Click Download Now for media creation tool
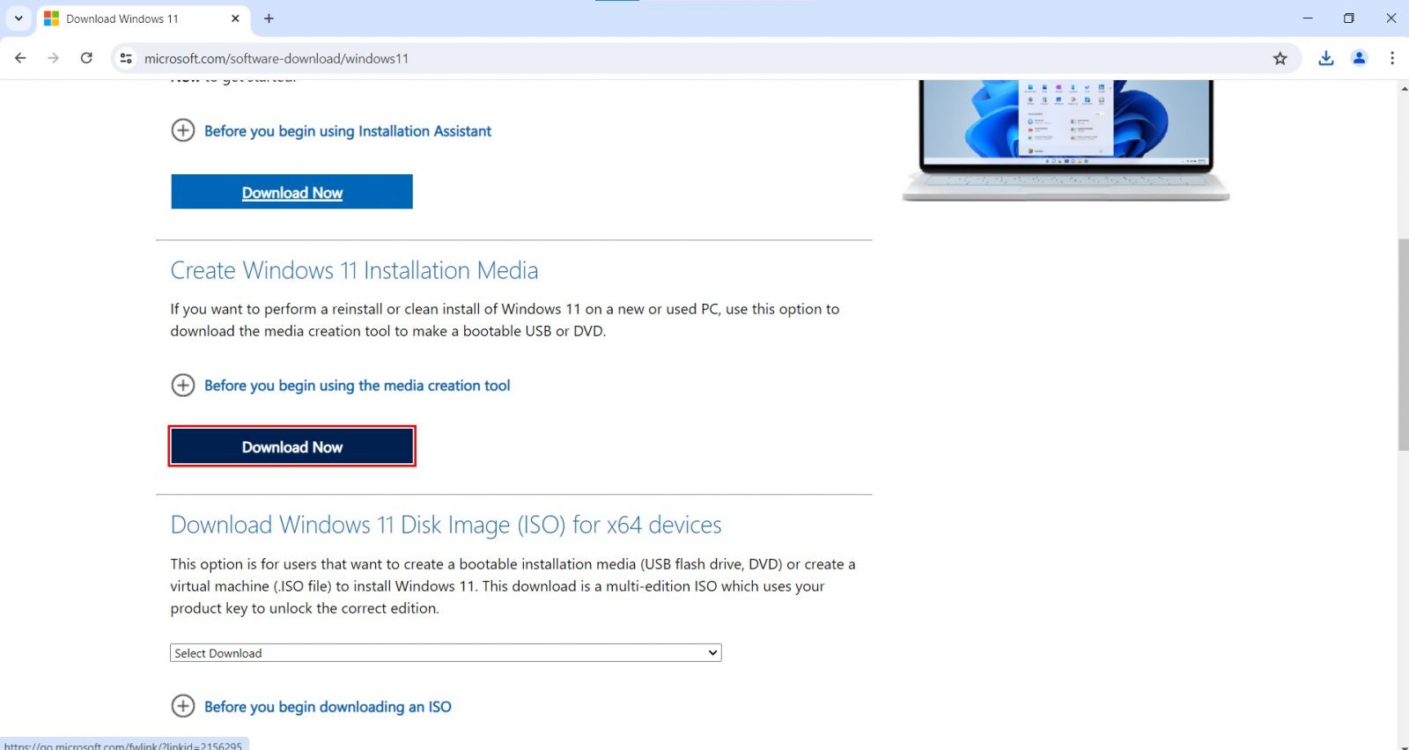 point(291,446)
